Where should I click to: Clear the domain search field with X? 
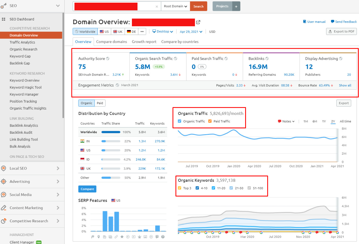tap(157, 6)
